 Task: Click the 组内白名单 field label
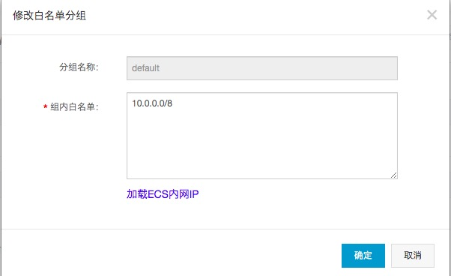pos(74,107)
